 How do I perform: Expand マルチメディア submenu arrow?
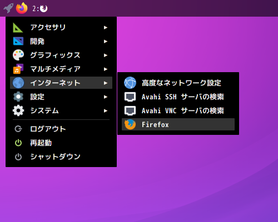point(106,69)
